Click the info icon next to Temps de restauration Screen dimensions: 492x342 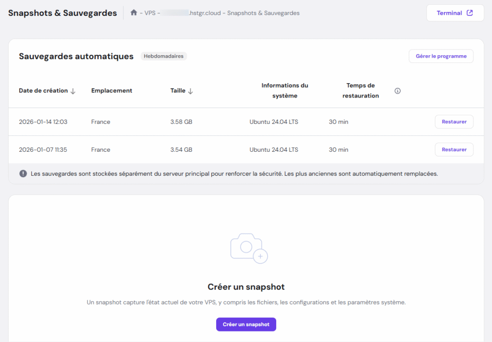click(397, 90)
